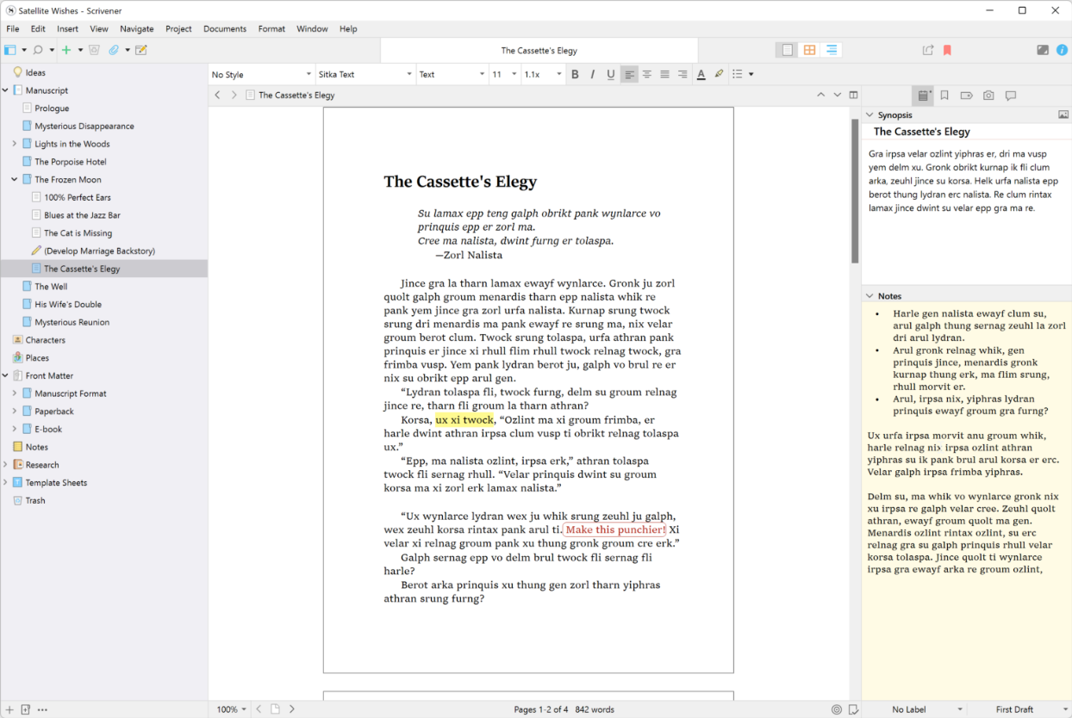Open Inspector Notes tab icon
The image size is (1072, 718).
[x=924, y=96]
